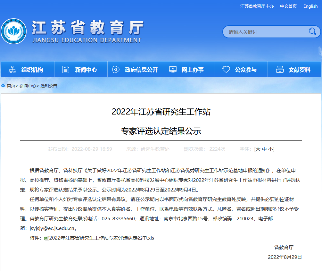Click the heart icon beside 公众参与
The width and height of the screenshot is (322, 271).
(x=226, y=69)
